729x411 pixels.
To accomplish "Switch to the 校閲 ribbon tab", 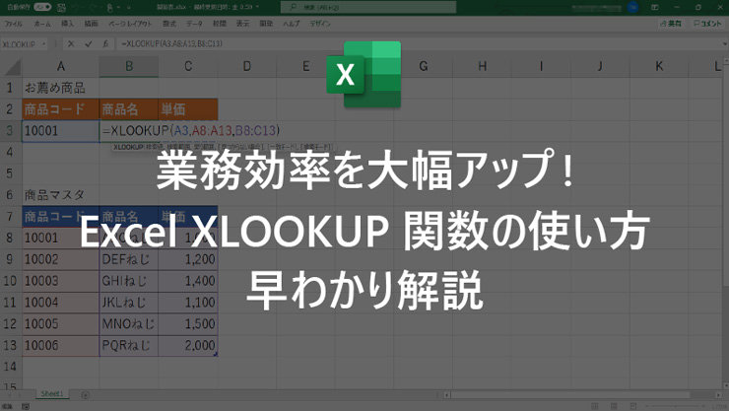I will click(220, 24).
